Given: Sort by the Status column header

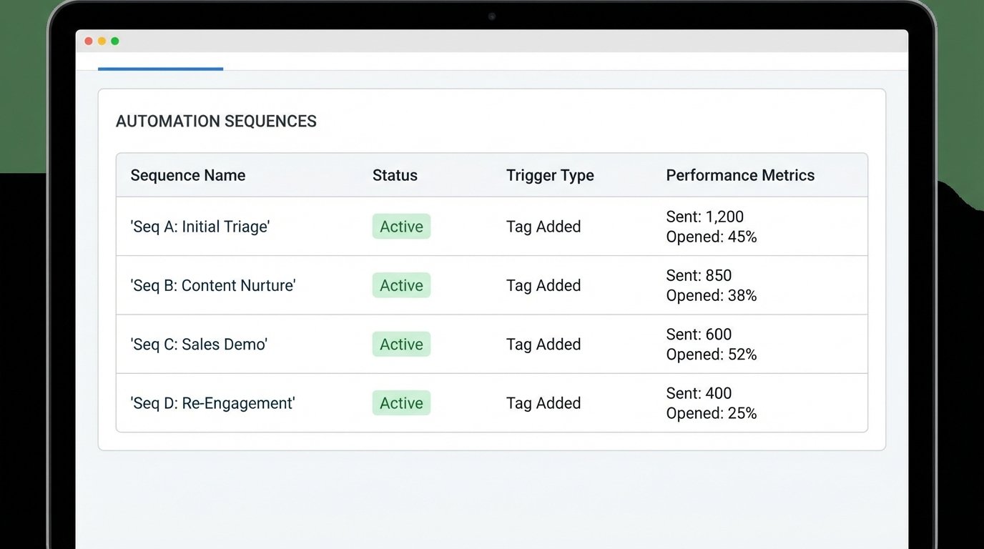Looking at the screenshot, I should coord(395,175).
